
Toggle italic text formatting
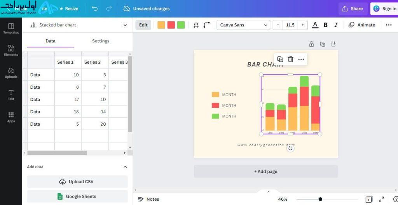point(336,25)
